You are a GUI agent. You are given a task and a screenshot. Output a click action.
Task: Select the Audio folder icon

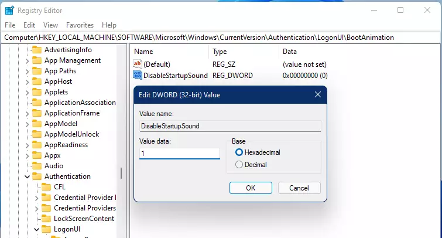pos(37,166)
